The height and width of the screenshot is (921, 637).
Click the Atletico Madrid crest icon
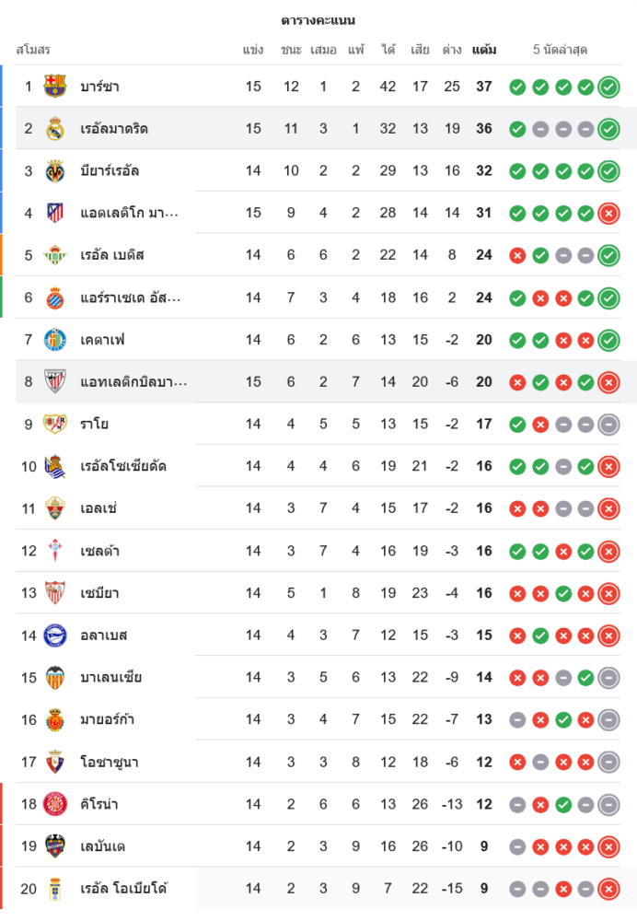(55, 214)
